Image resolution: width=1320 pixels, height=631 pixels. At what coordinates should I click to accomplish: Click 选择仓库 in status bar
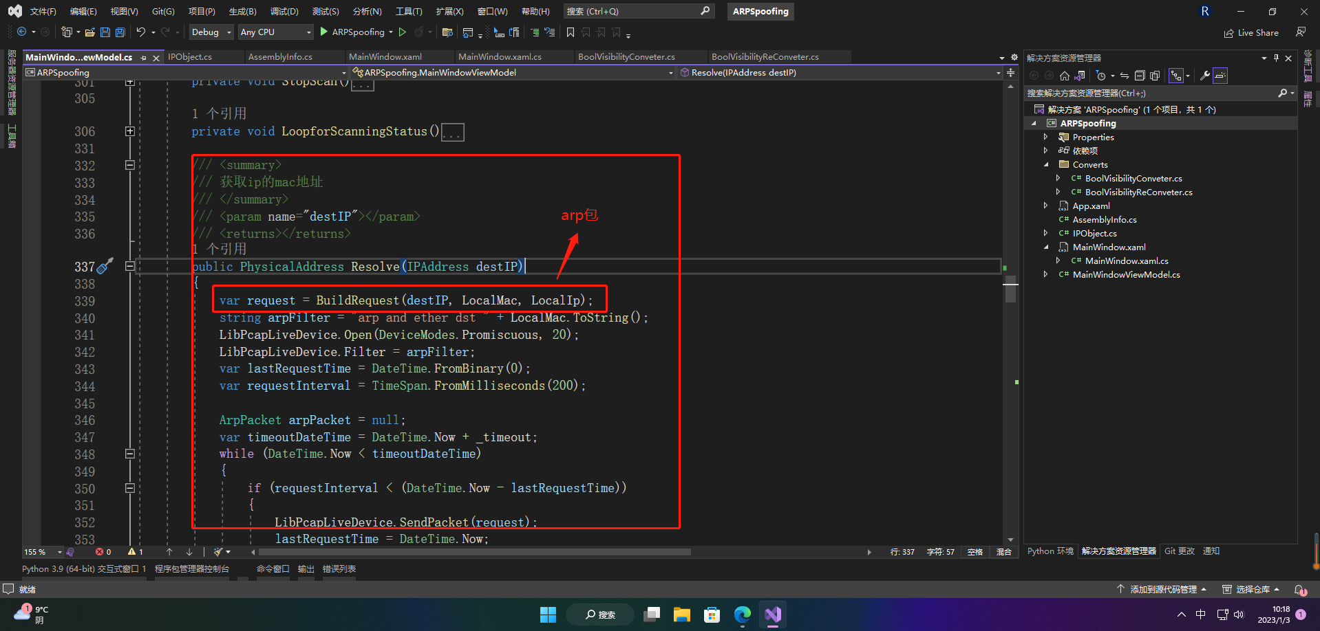click(x=1251, y=589)
